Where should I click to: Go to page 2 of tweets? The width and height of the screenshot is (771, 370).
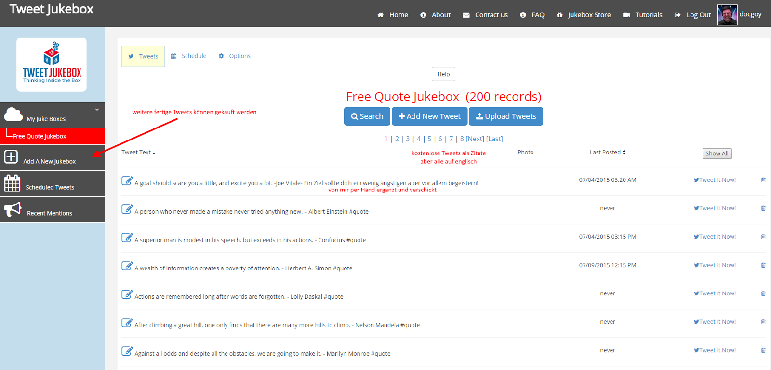[x=397, y=139]
